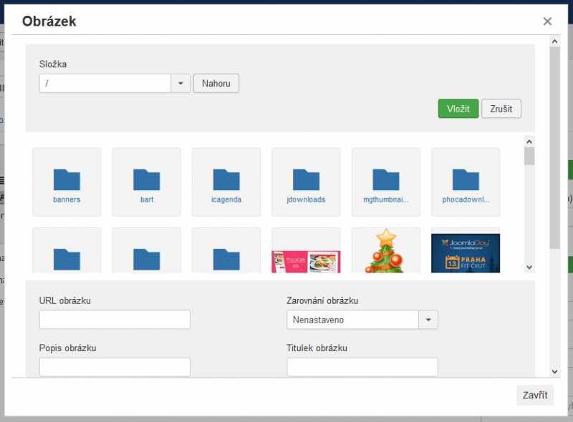Expand the Složka folder dropdown arrow

[180, 83]
